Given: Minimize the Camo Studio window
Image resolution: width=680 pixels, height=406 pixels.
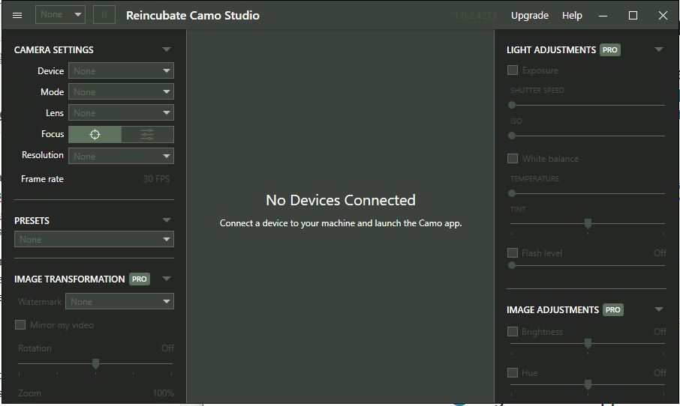Looking at the screenshot, I should click(x=603, y=16).
